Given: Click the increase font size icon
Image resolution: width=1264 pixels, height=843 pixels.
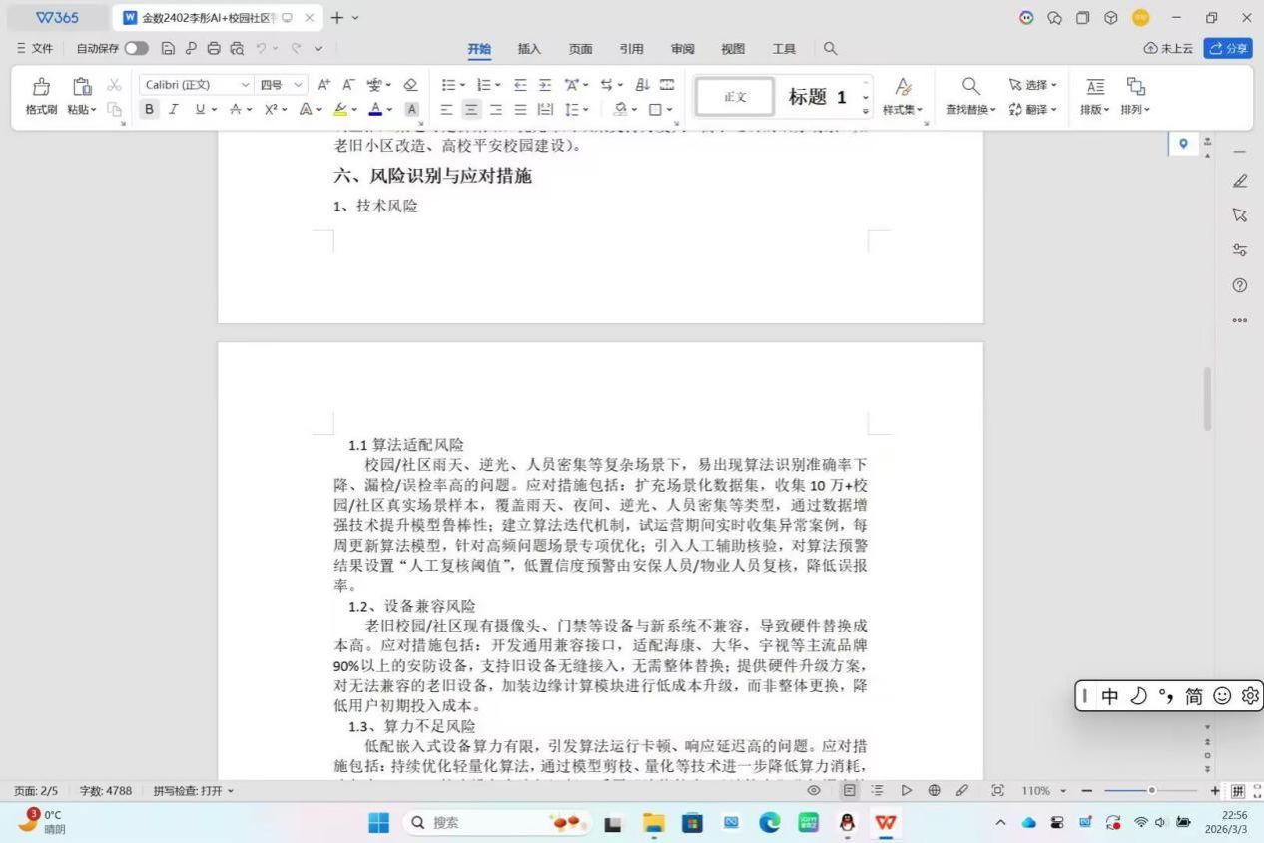Looking at the screenshot, I should click(323, 85).
